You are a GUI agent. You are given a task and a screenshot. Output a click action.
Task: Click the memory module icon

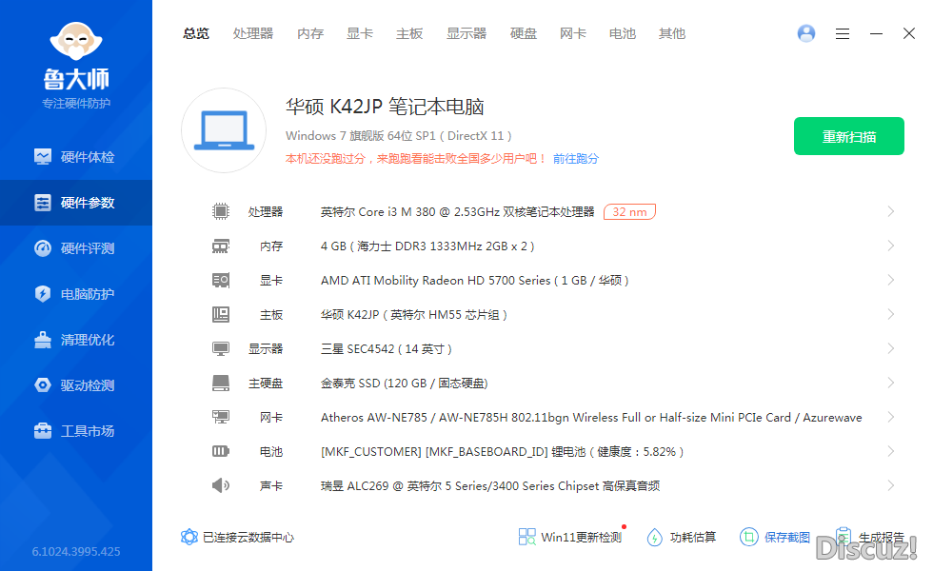coord(221,246)
